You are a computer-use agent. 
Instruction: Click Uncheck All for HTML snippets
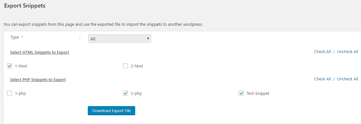(x=347, y=52)
